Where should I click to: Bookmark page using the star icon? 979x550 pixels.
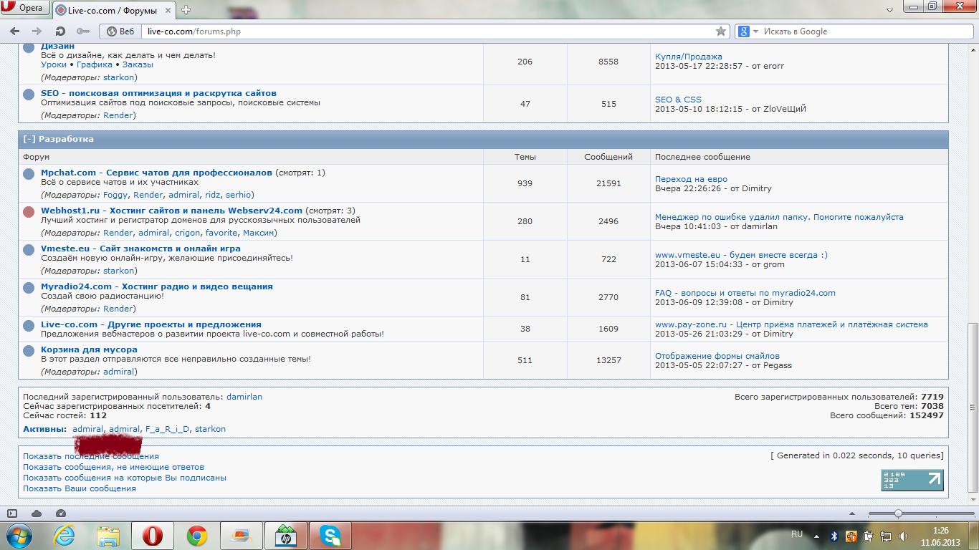coord(721,32)
